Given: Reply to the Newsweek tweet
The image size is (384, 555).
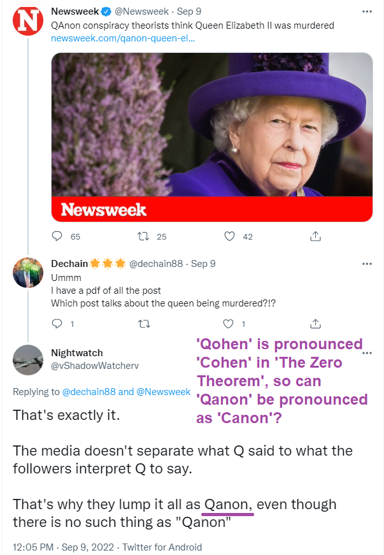Looking at the screenshot, I should point(57,236).
